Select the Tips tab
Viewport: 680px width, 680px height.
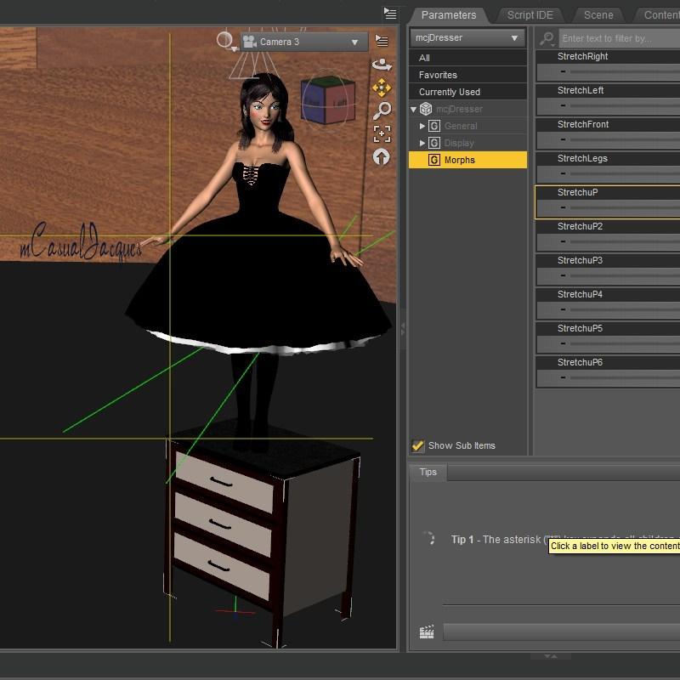[x=428, y=472]
